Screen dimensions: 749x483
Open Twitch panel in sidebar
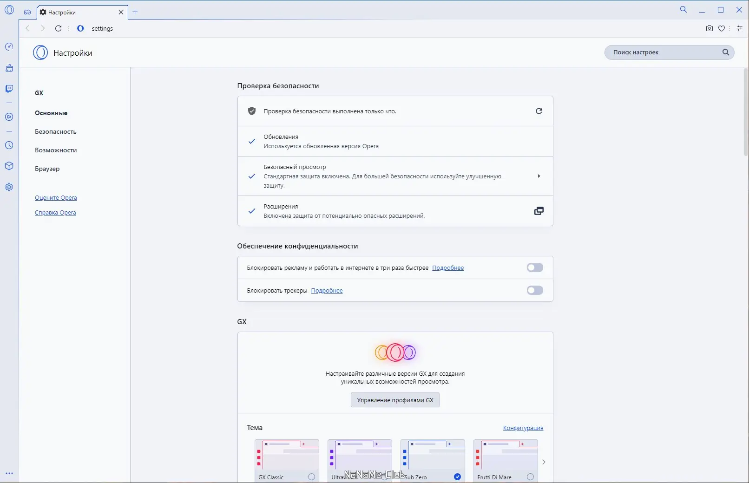tap(9, 89)
